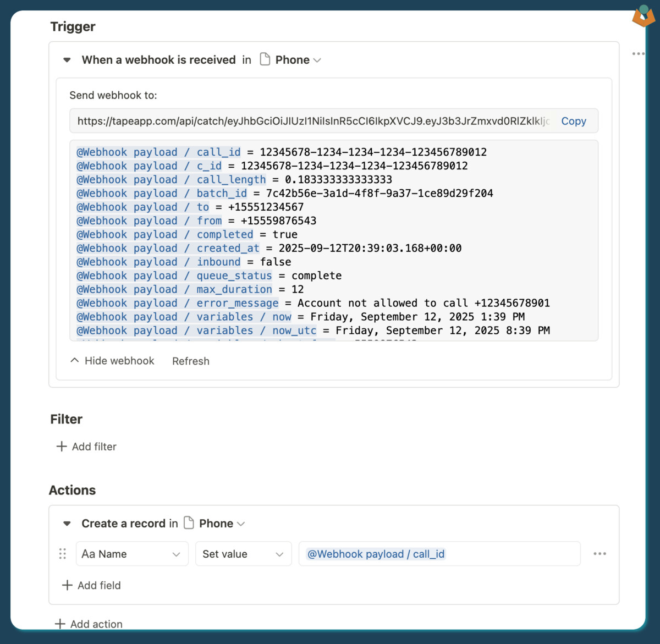Click the page icon beside trigger Phone
The image size is (660, 644).
[x=265, y=59]
